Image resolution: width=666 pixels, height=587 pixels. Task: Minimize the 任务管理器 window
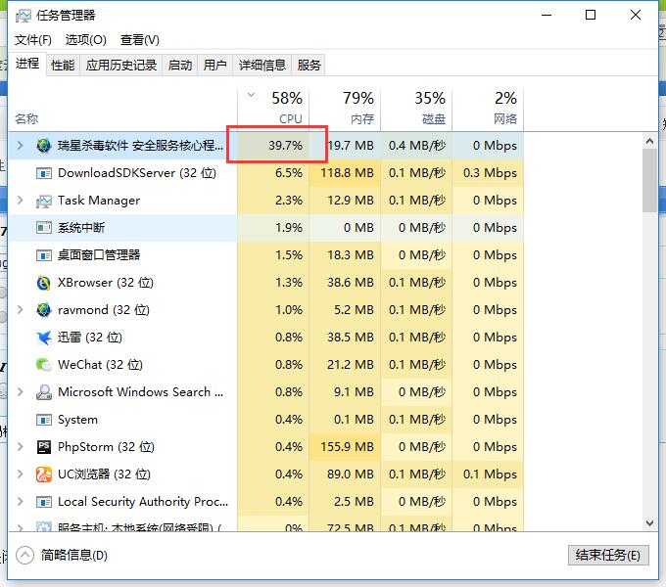(547, 16)
